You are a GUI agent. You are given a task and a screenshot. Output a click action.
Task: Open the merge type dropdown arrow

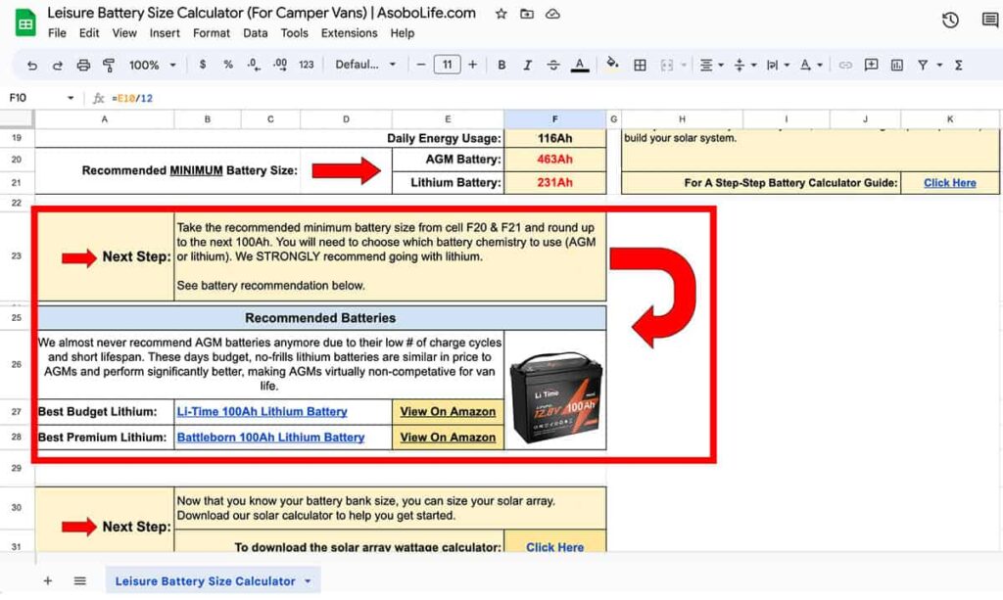pos(684,66)
